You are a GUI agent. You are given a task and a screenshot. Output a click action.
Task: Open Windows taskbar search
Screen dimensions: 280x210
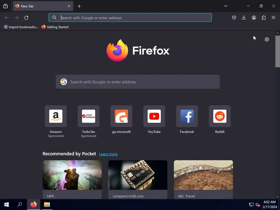(20, 205)
